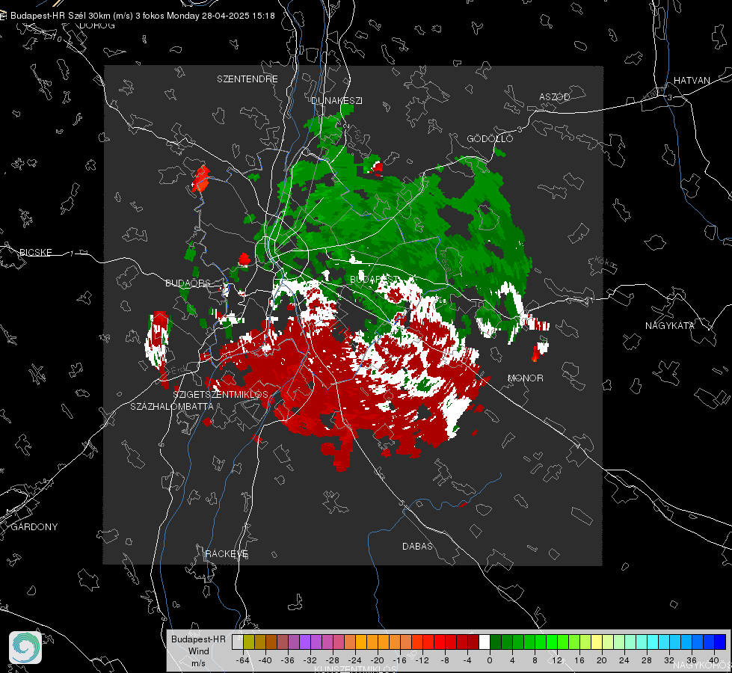Click the legend value -12
The height and width of the screenshot is (673, 732).
[422, 660]
